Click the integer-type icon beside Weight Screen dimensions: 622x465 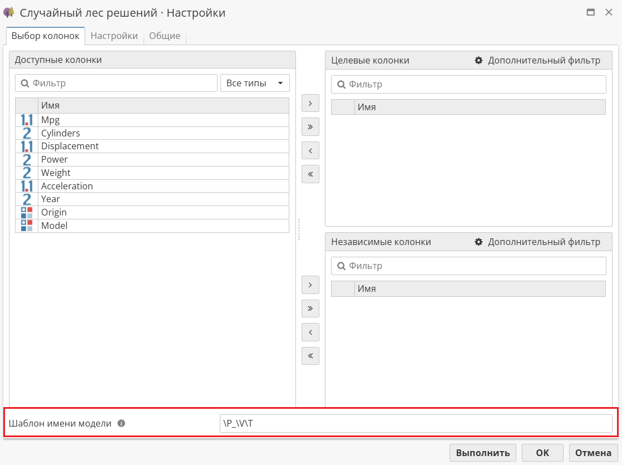27,173
